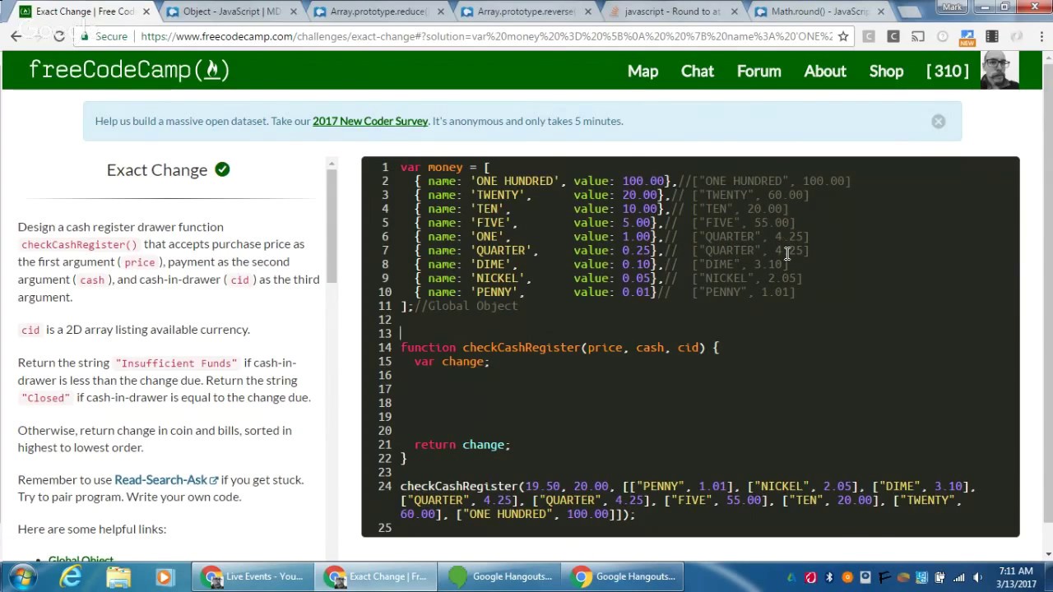The height and width of the screenshot is (592, 1053).
Task: Open the orange NEW extension icon
Action: 967,37
